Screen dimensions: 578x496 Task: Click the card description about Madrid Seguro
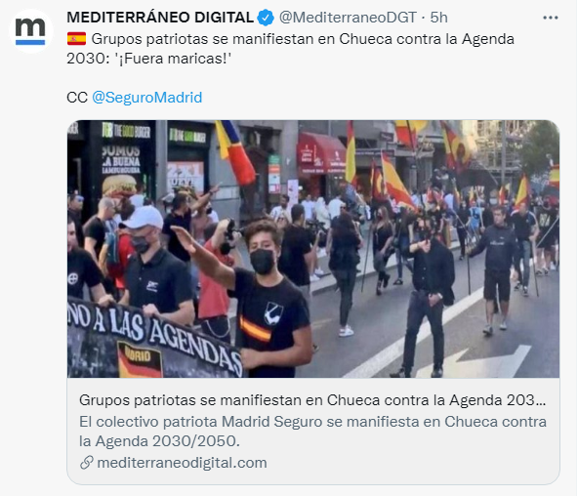(312, 432)
